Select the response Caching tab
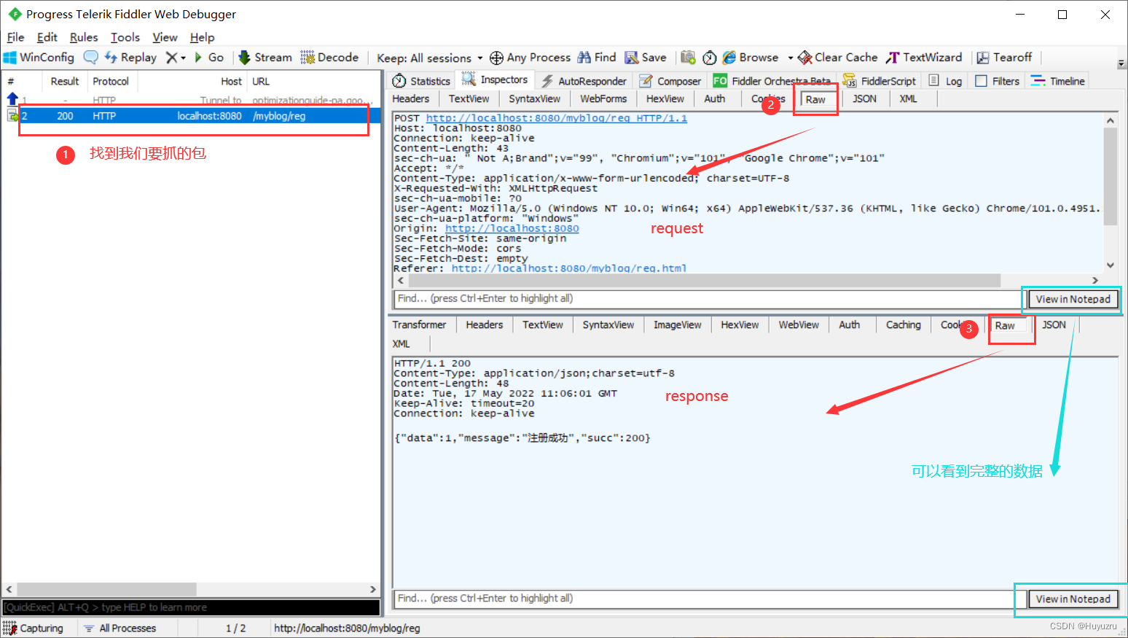 point(904,324)
